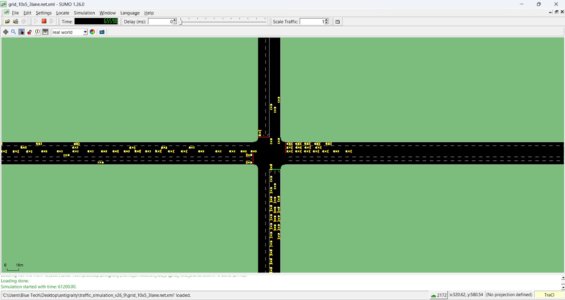
Task: Click the delay slider handle
Action: click(181, 22)
